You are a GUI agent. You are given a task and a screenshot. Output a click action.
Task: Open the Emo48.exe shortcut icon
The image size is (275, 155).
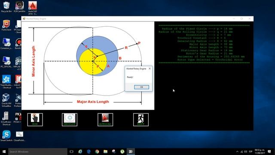[6, 118]
